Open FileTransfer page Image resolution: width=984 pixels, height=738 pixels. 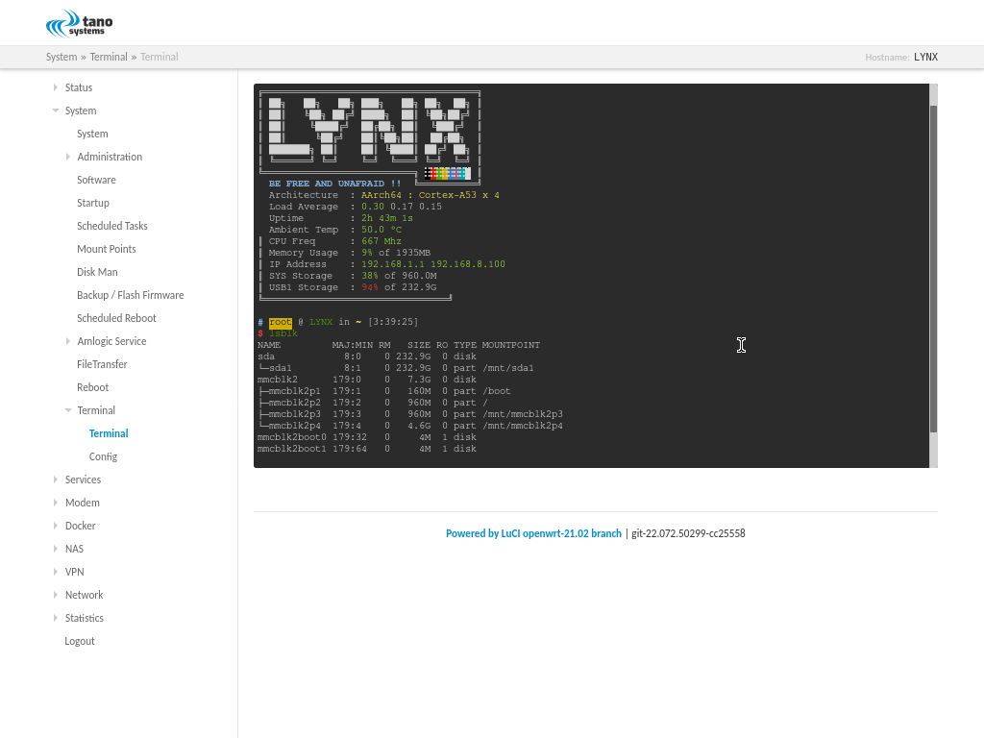(102, 364)
